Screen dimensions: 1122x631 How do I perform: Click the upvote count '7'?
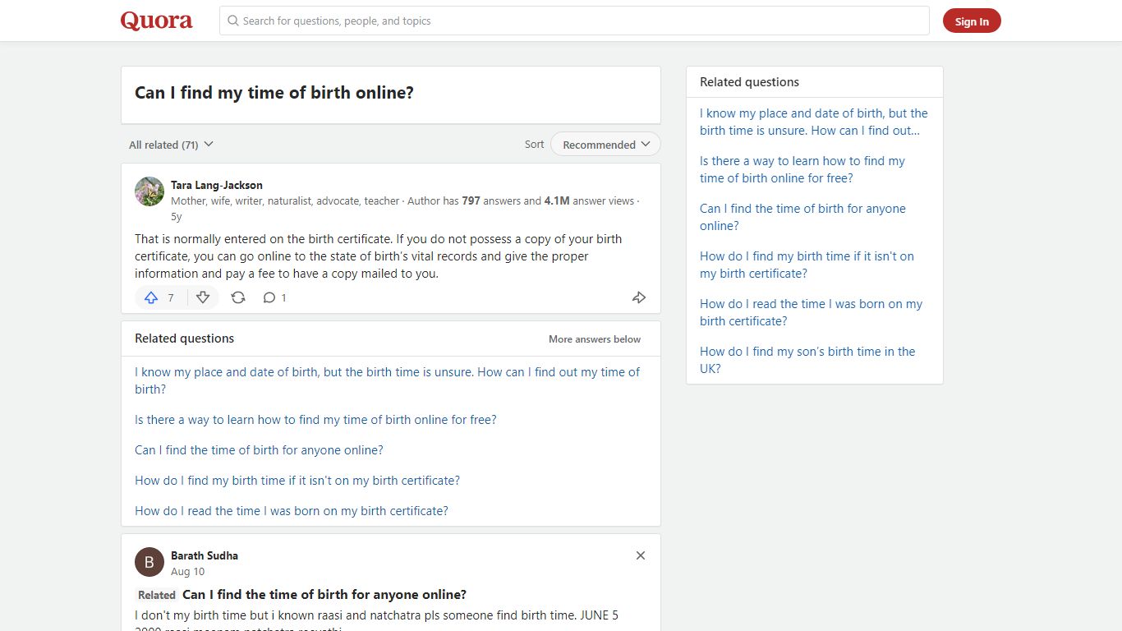(x=171, y=297)
